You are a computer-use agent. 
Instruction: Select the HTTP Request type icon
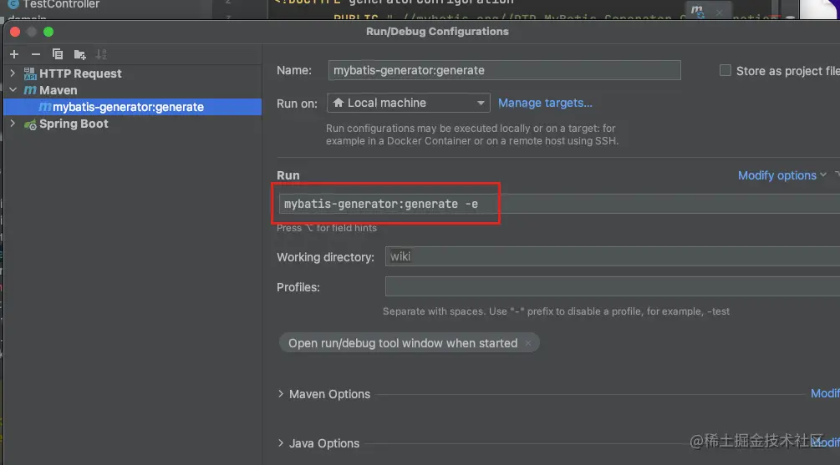click(30, 73)
